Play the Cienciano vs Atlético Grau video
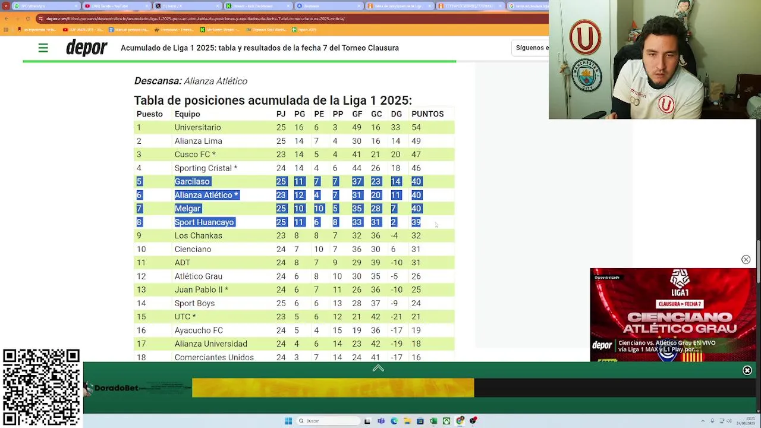The image size is (761, 428). pos(673,314)
